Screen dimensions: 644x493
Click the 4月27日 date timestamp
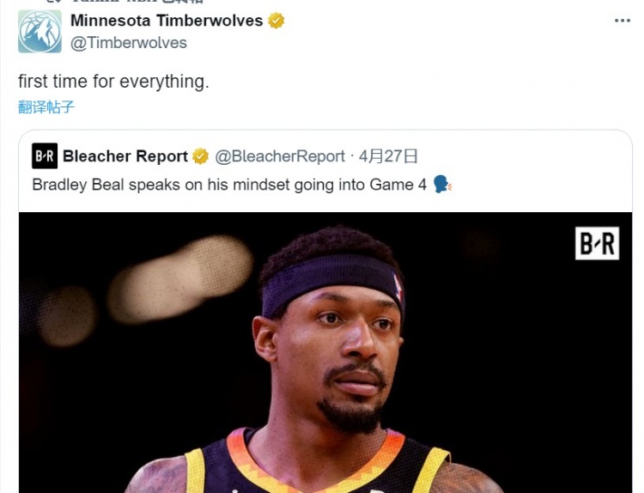point(388,156)
